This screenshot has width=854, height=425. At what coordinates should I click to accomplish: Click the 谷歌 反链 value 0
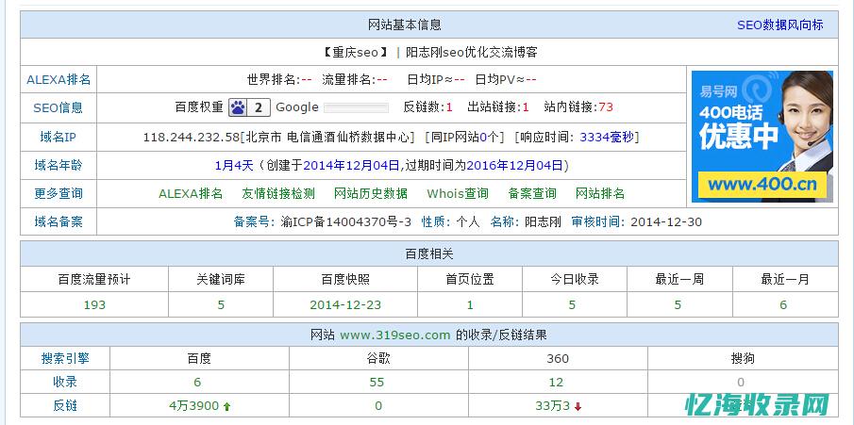click(378, 406)
